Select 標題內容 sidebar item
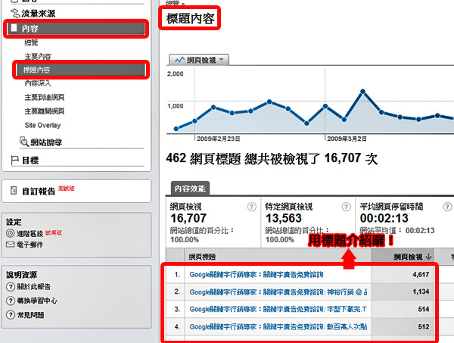Image resolution: width=454 pixels, height=343 pixels. pyautogui.click(x=80, y=70)
